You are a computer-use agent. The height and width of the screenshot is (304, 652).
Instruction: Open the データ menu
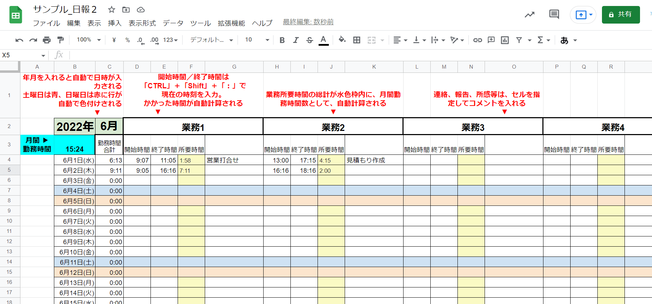[x=173, y=23]
